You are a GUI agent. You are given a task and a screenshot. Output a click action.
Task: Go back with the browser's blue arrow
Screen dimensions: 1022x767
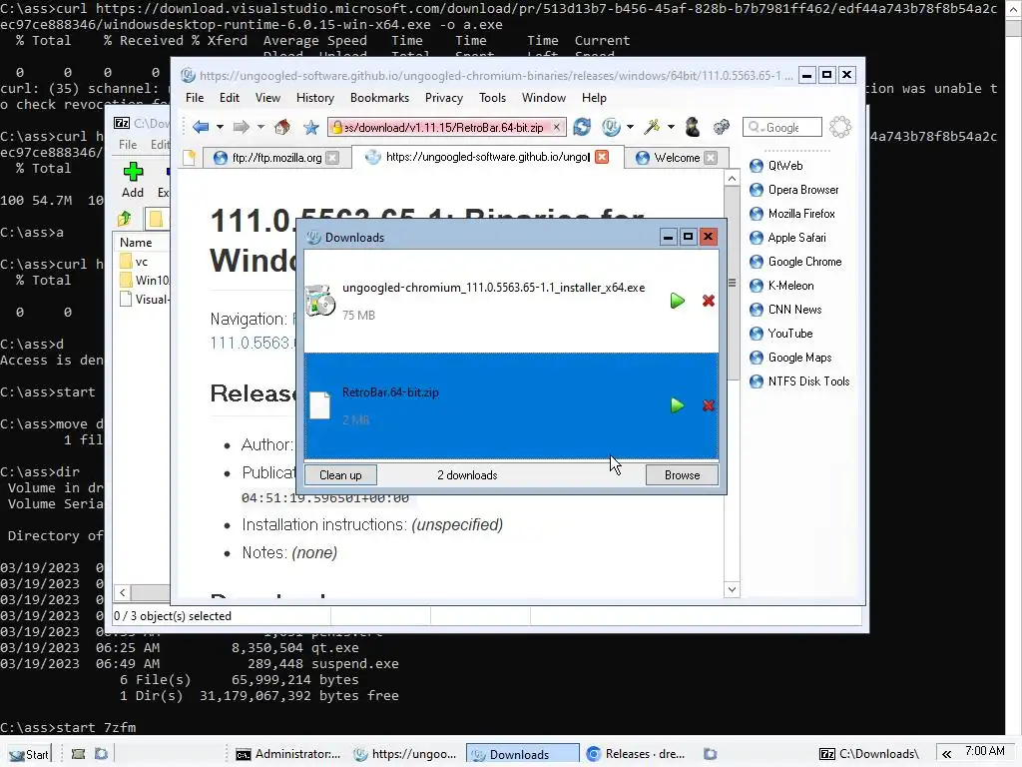(x=200, y=127)
